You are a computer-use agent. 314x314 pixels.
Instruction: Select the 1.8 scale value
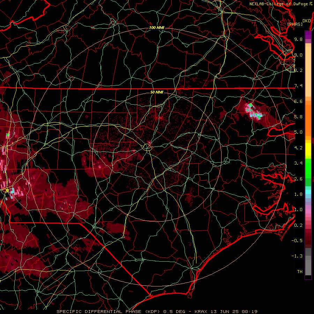coord(298,194)
